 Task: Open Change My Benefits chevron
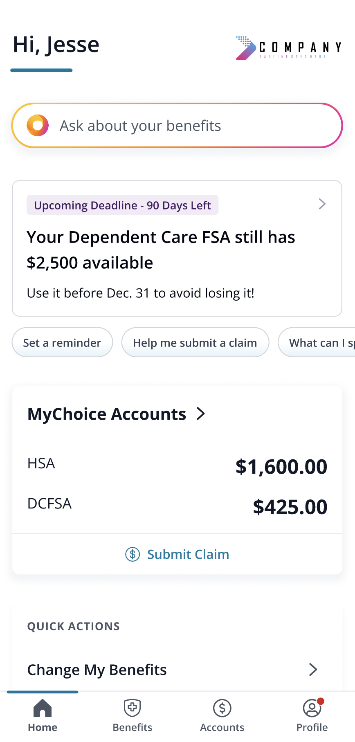[x=313, y=669]
